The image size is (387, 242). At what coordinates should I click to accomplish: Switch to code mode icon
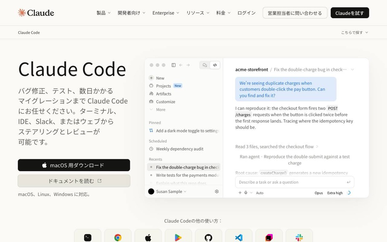[215, 65]
